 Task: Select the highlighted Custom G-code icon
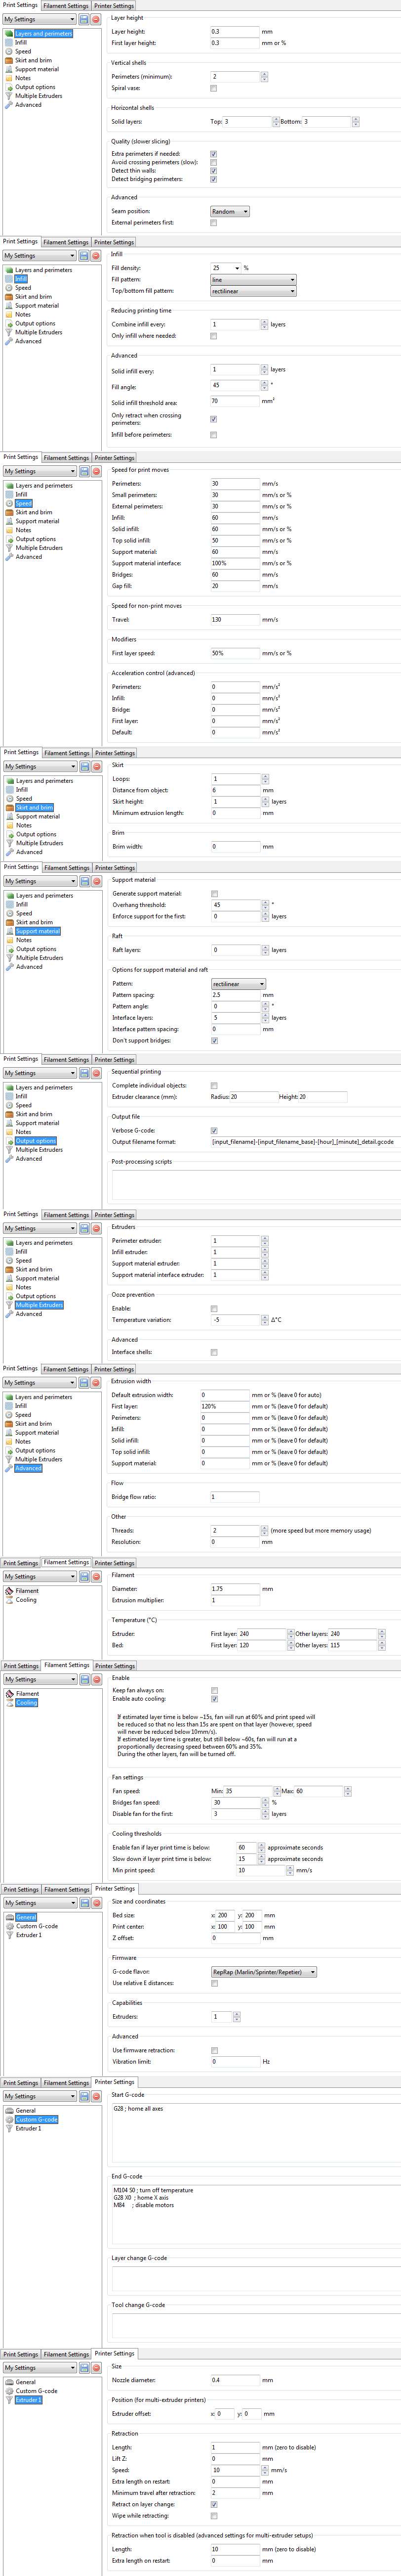point(9,2119)
